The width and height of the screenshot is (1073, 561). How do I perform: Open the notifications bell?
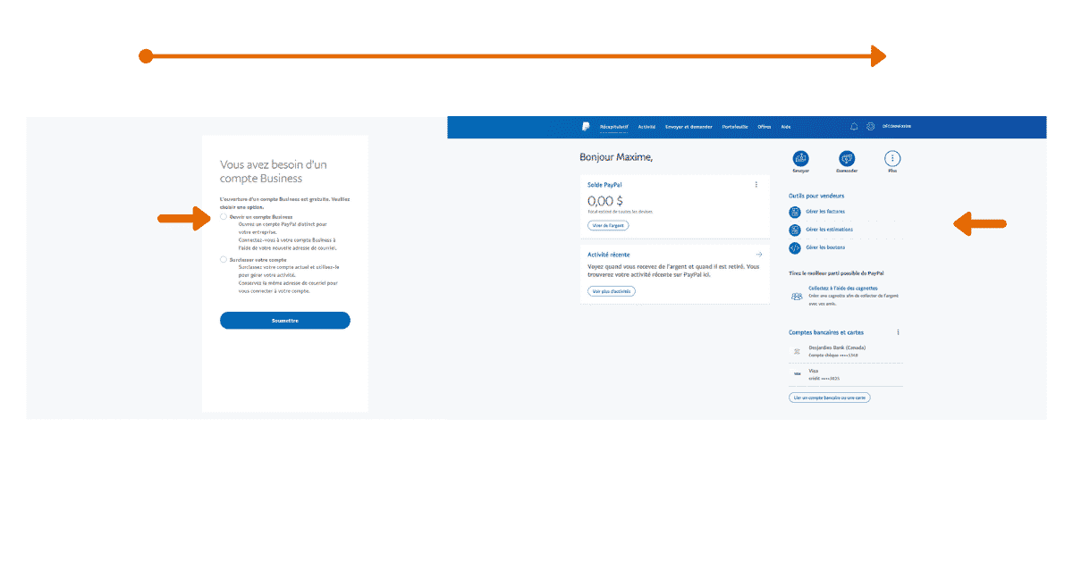pyautogui.click(x=854, y=127)
